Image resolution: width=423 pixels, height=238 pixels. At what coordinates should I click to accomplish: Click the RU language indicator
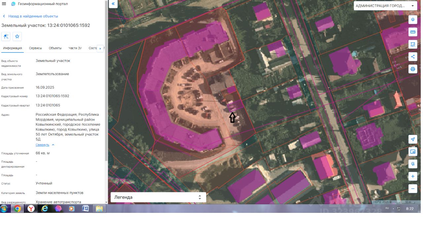pyautogui.click(x=387, y=209)
